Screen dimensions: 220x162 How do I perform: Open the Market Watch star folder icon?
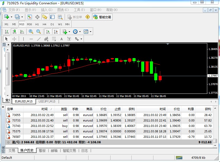pos(45,17)
